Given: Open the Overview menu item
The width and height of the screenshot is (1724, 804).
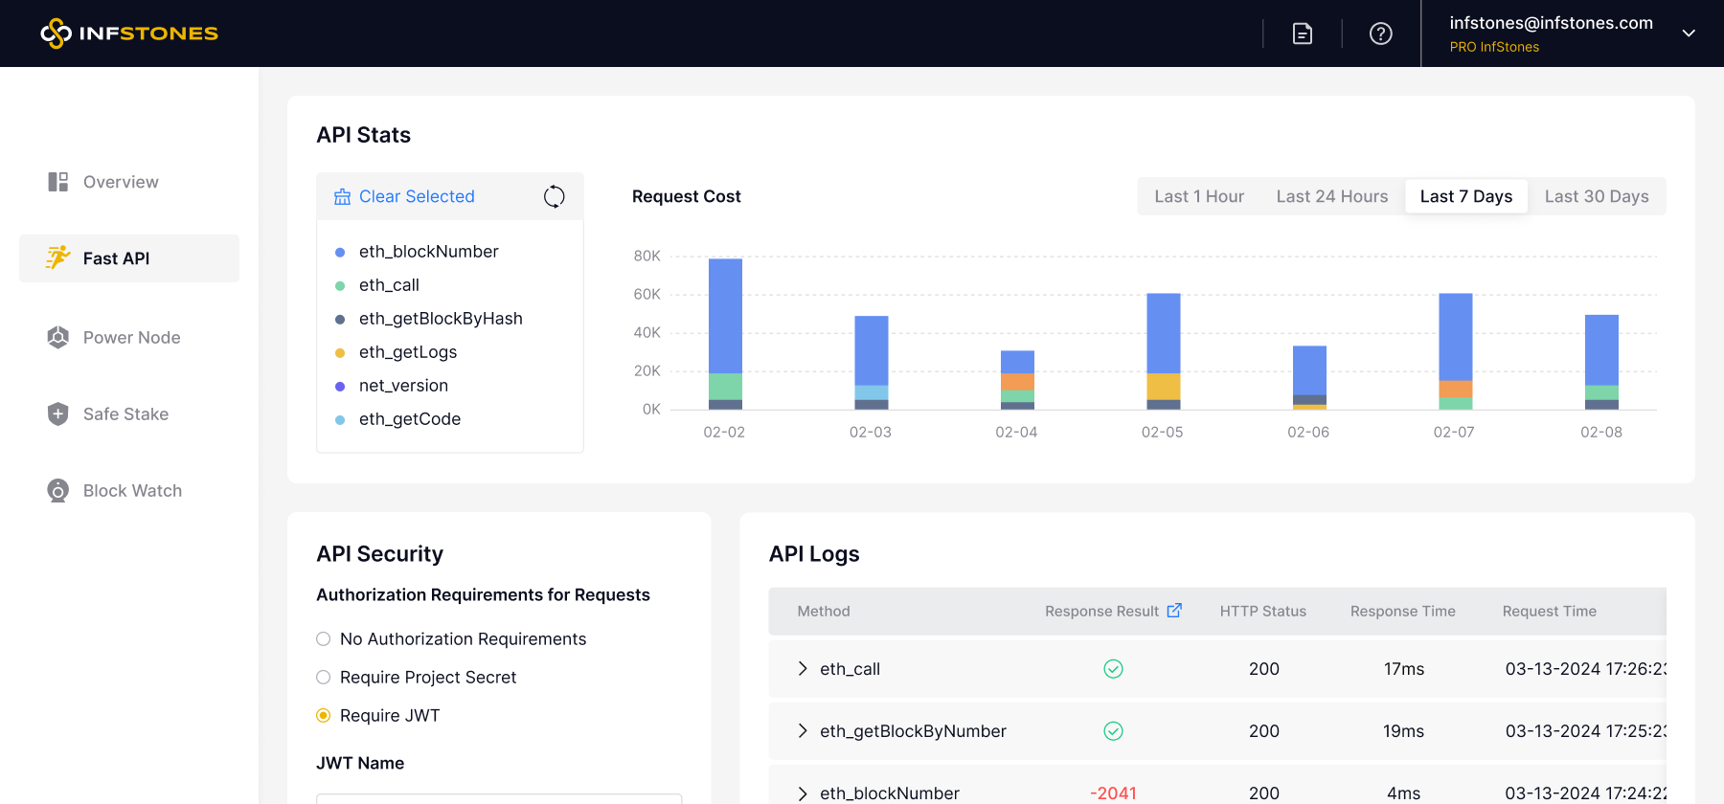Looking at the screenshot, I should pyautogui.click(x=129, y=182).
